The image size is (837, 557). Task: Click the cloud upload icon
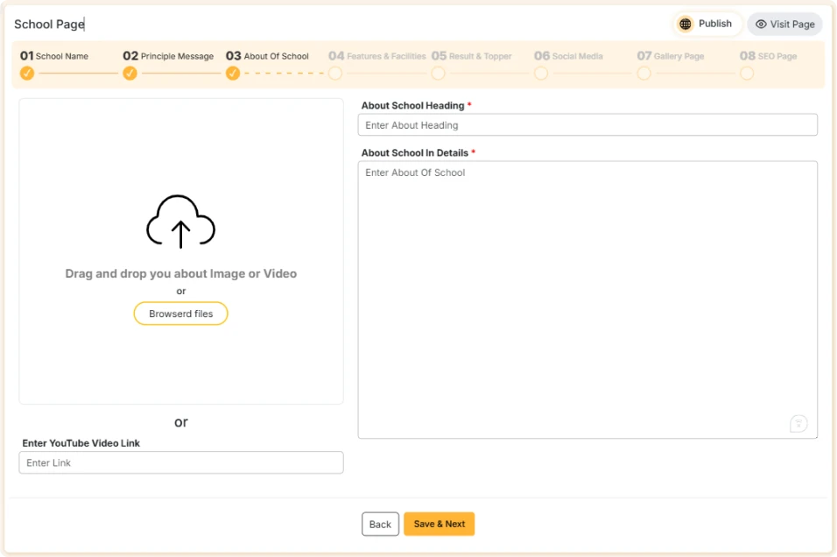[x=180, y=221]
